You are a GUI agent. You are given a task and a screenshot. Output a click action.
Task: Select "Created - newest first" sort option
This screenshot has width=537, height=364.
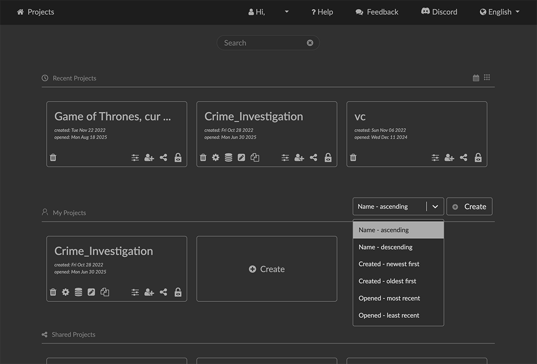coord(389,264)
